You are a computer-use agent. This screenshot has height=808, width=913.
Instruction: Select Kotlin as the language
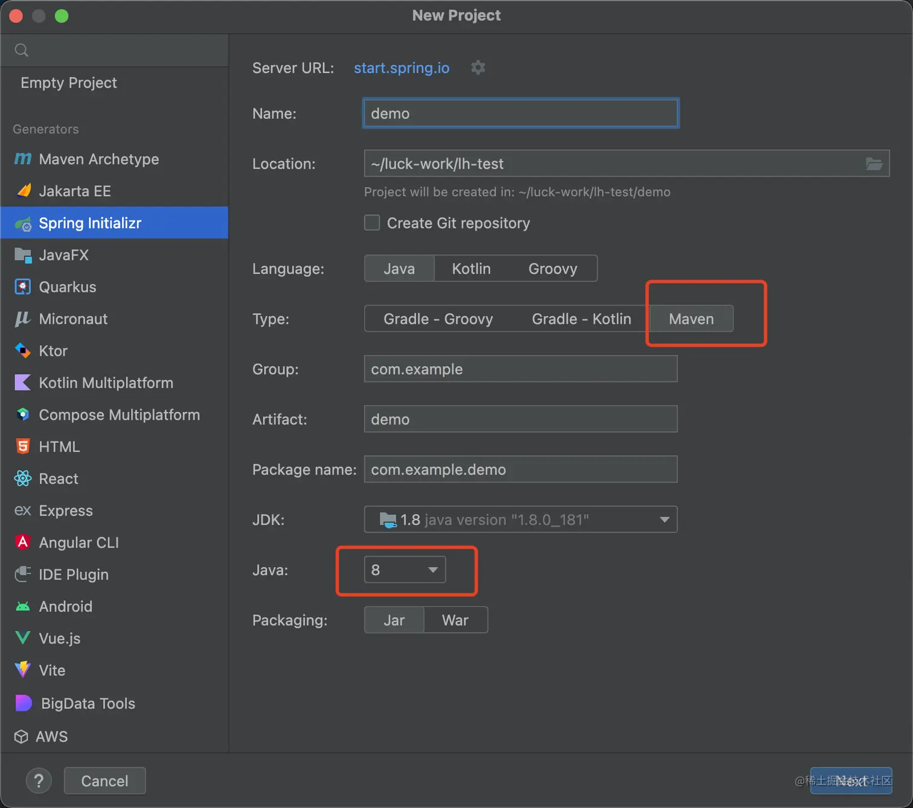[x=472, y=269]
